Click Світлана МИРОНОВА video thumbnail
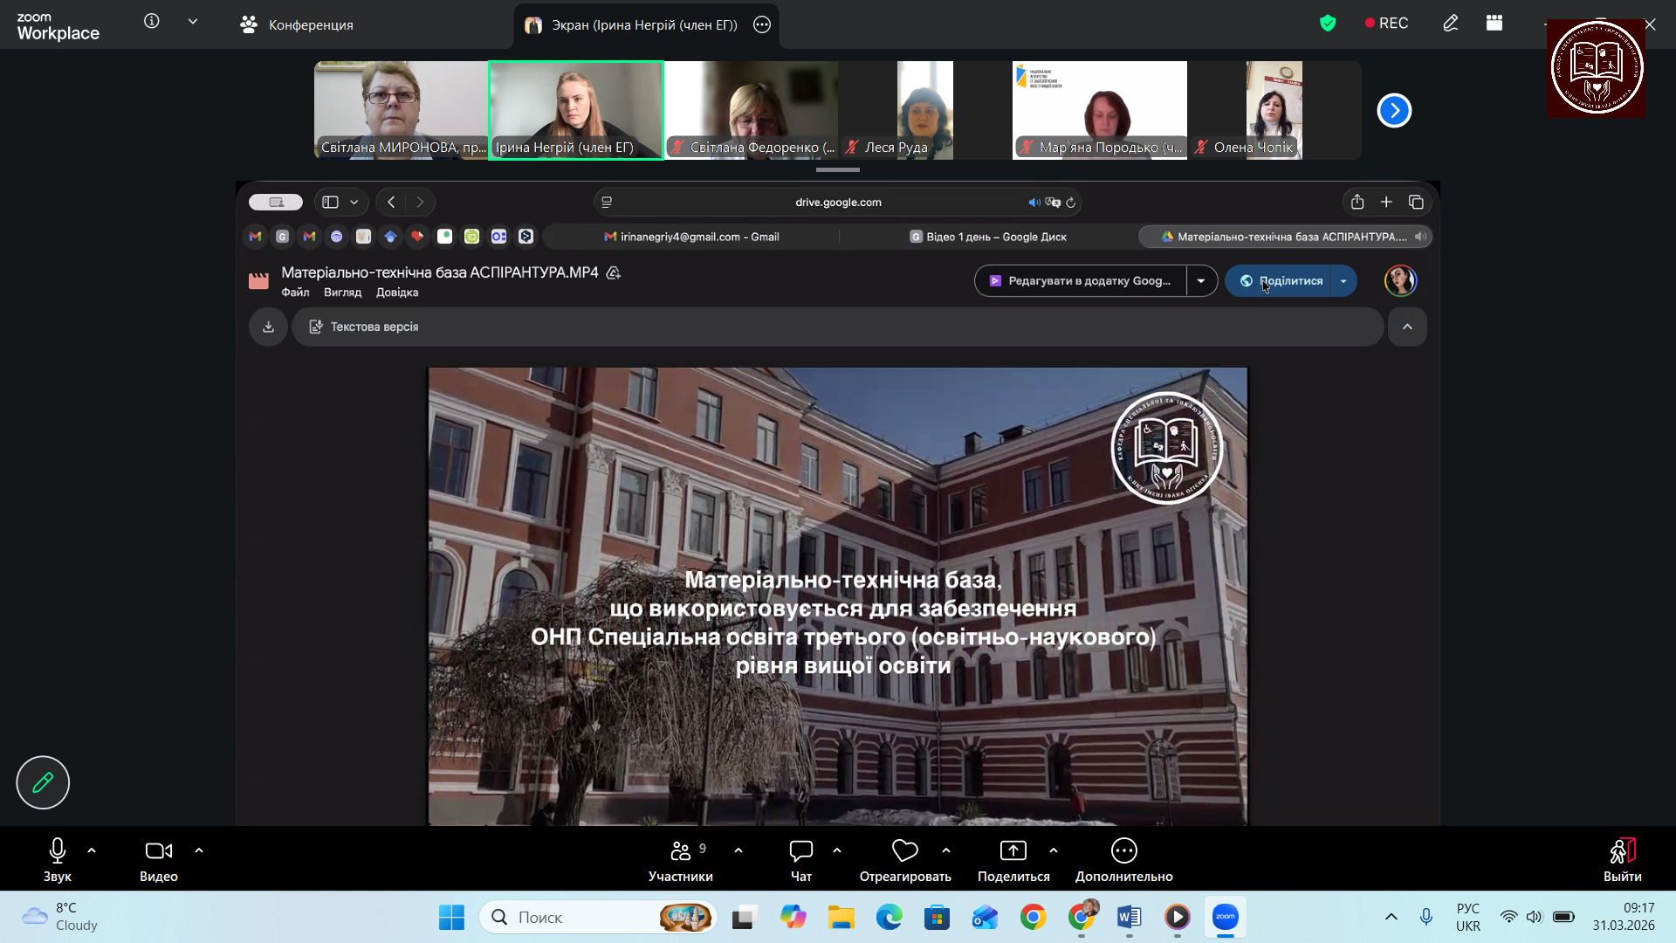 coord(401,109)
